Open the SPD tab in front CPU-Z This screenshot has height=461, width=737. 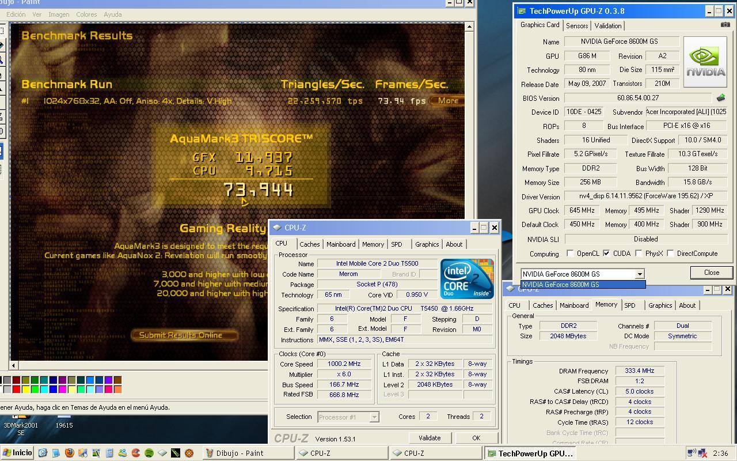397,244
